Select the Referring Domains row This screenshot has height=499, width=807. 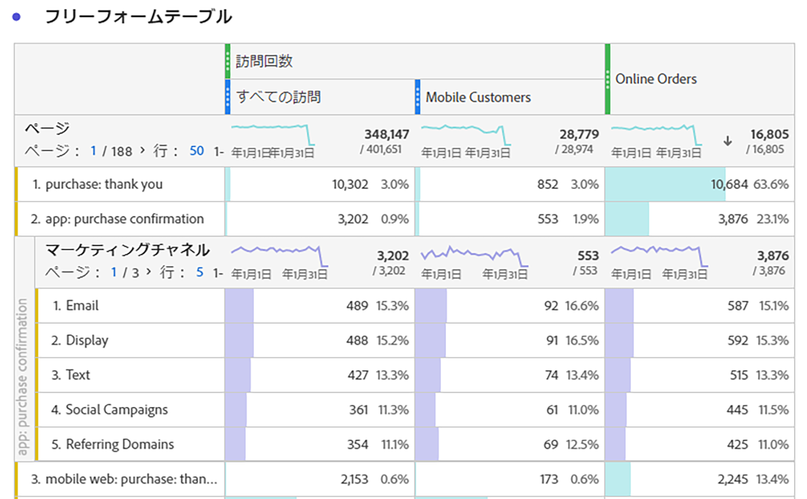[x=120, y=444]
